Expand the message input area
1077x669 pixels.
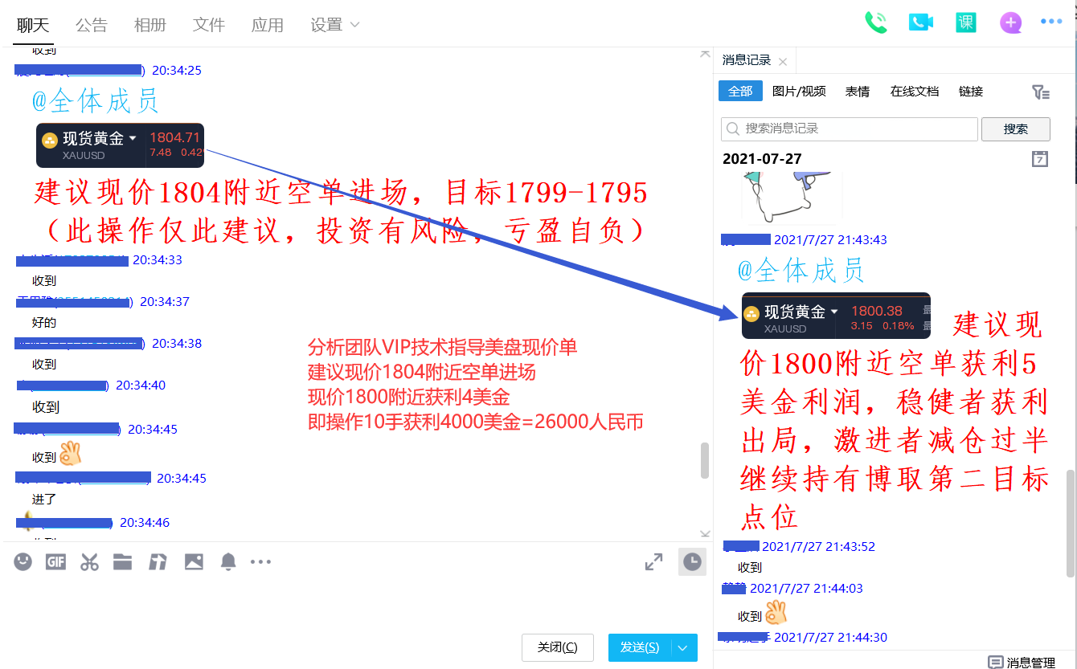653,562
